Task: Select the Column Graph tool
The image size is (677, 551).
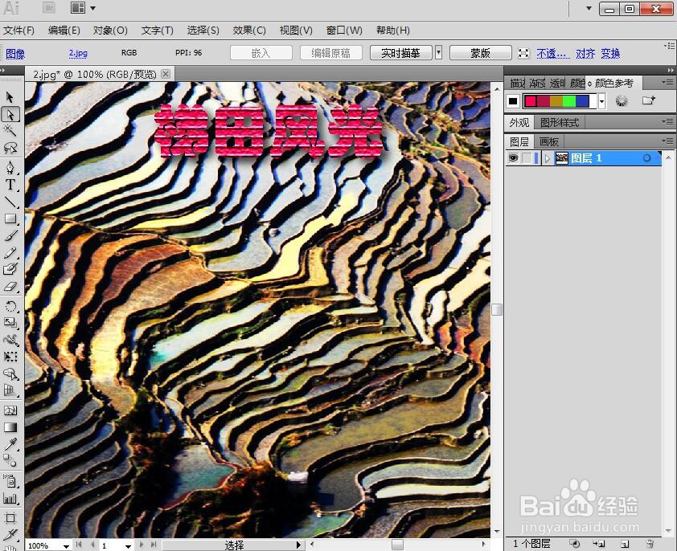Action: pyautogui.click(x=10, y=498)
